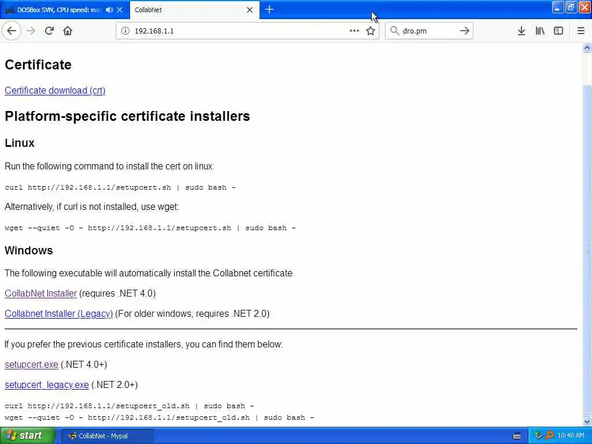The image size is (592, 444).
Task: Show site information for 192.168.1.1
Action: click(125, 31)
